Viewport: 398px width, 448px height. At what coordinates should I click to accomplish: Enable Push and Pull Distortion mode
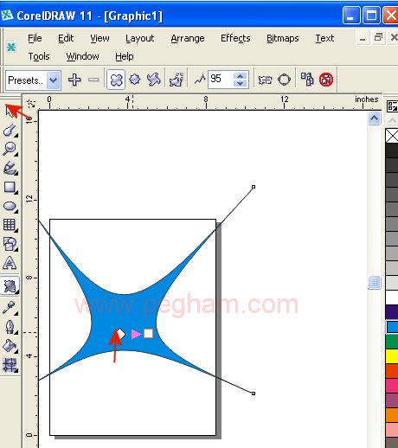116,80
